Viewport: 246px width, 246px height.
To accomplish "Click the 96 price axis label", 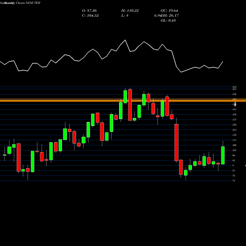I will coord(234,155).
